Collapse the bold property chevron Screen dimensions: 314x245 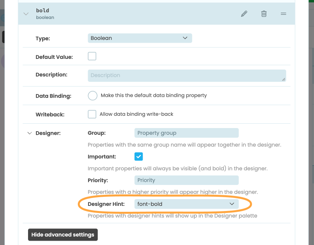point(26,14)
